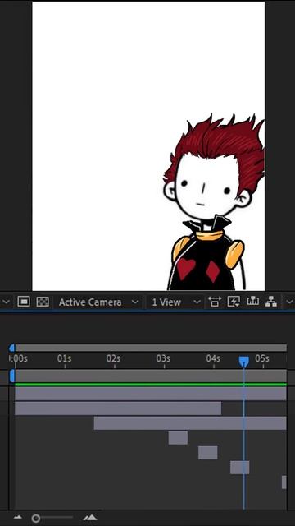Select the tiny layer bar after 05s
The width and height of the screenshot is (295, 526).
click(x=284, y=482)
